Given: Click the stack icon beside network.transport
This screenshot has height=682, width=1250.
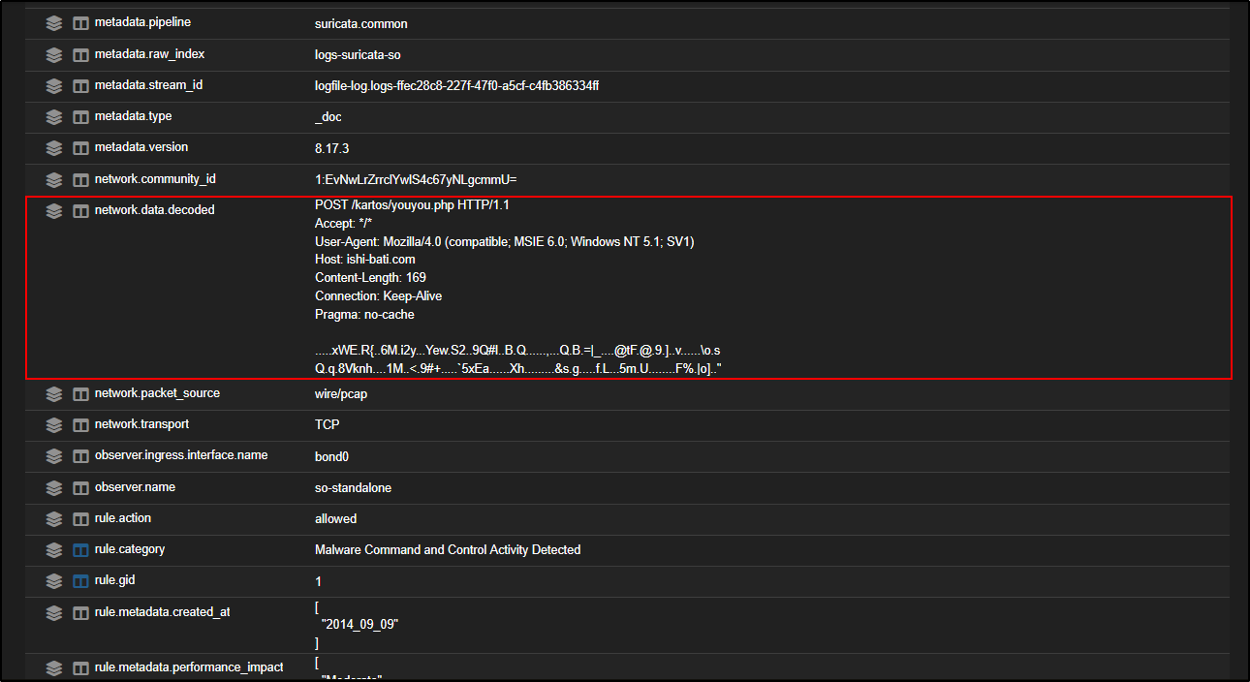Looking at the screenshot, I should click(54, 425).
